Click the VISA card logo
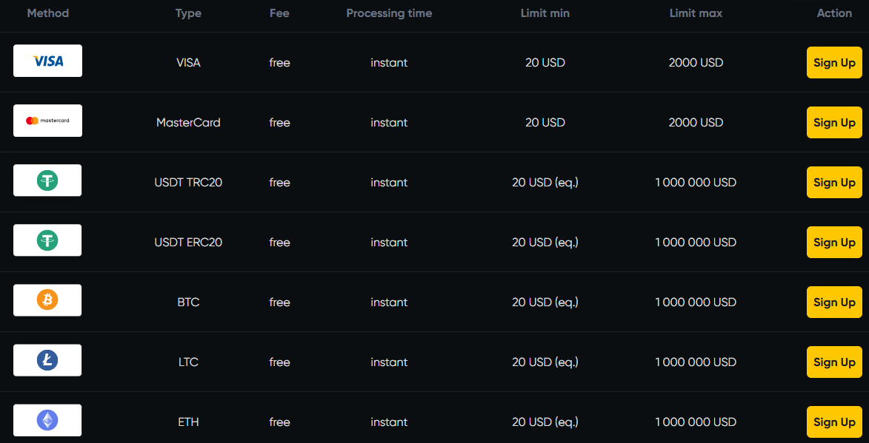869x443 pixels. point(47,61)
